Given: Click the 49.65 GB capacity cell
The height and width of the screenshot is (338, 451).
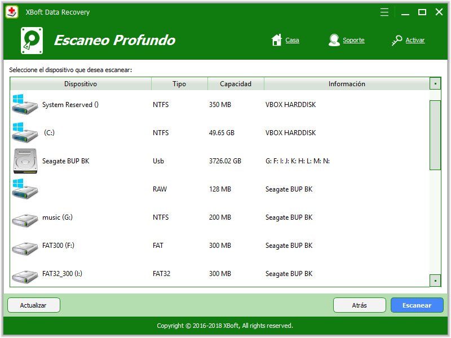Looking at the screenshot, I should pos(222,133).
